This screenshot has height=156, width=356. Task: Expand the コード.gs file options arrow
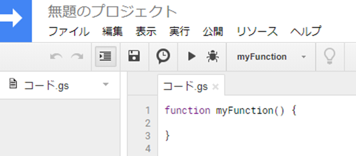coord(106,84)
